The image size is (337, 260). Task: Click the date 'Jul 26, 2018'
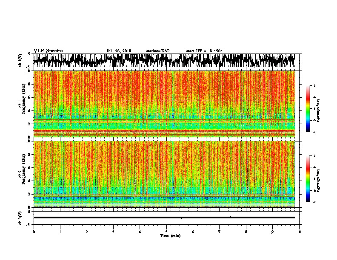119,51
